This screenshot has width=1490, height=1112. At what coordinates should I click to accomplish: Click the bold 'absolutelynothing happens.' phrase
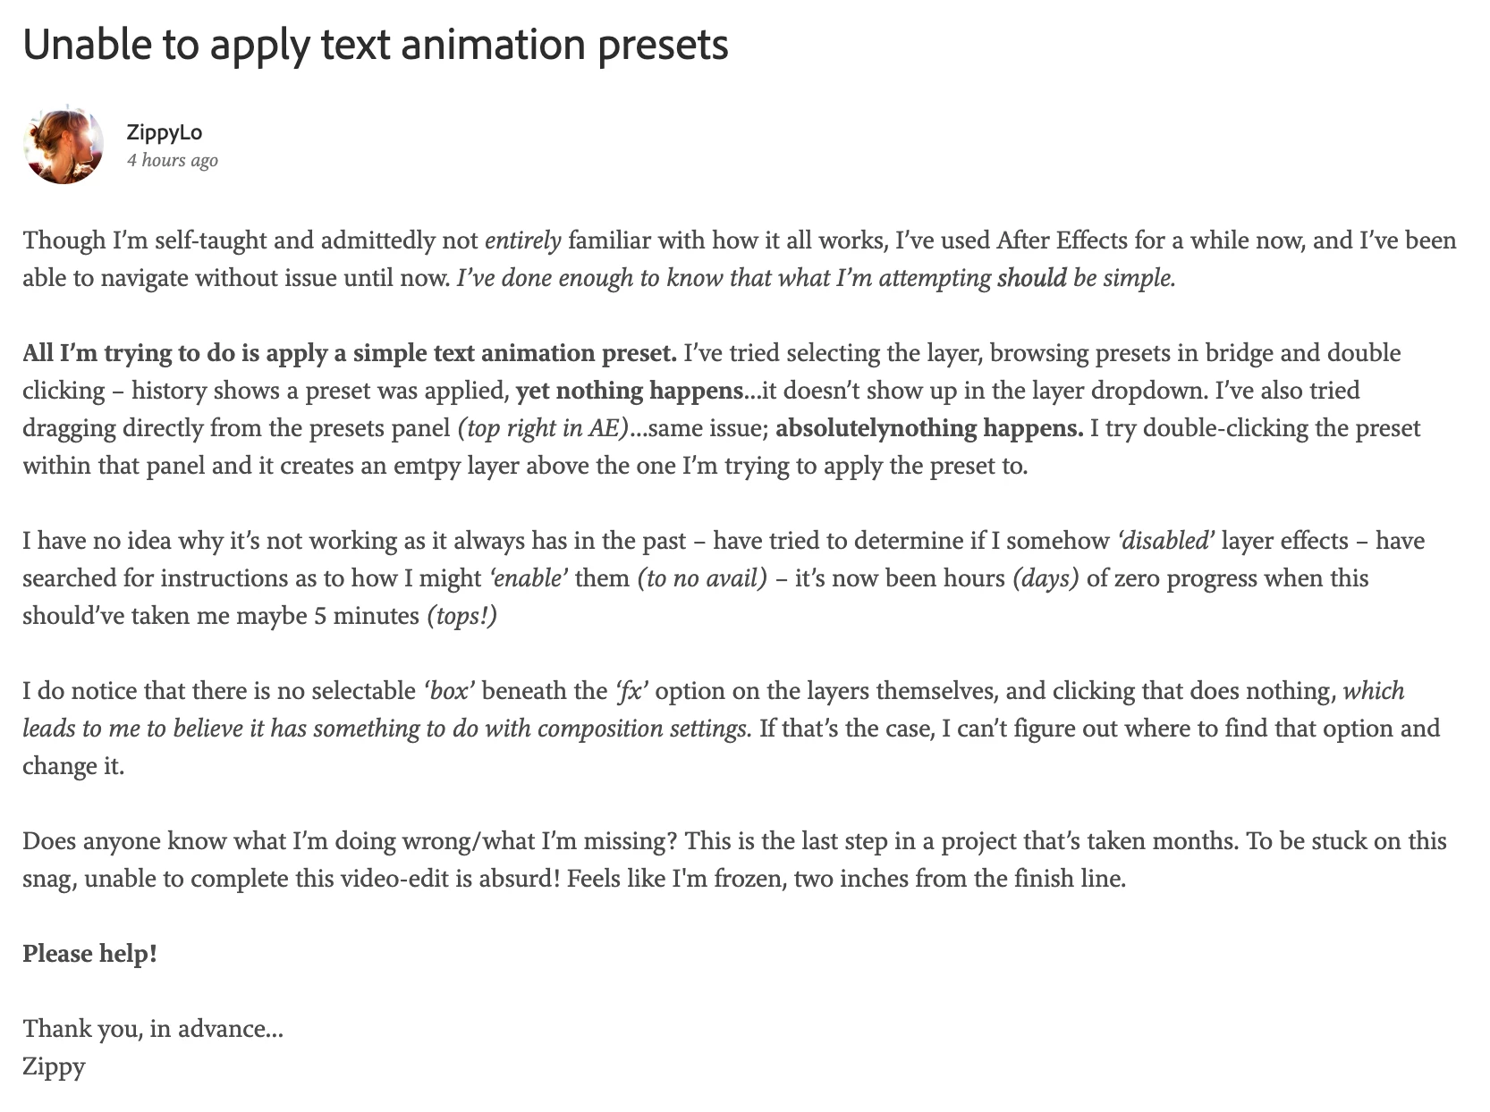point(929,428)
